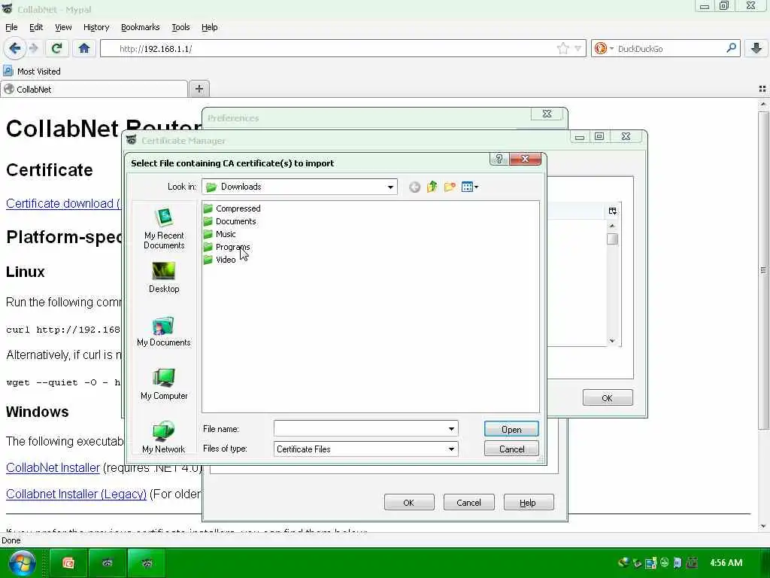The width and height of the screenshot is (770, 578).
Task: Open the File menu
Action: coord(11,27)
